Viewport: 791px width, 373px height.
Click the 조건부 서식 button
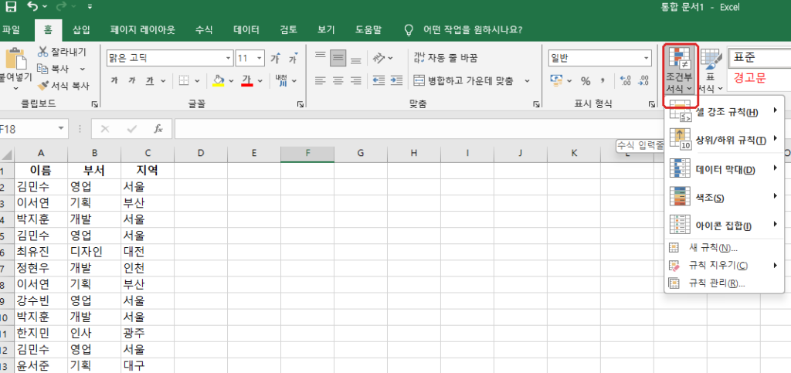(x=680, y=70)
